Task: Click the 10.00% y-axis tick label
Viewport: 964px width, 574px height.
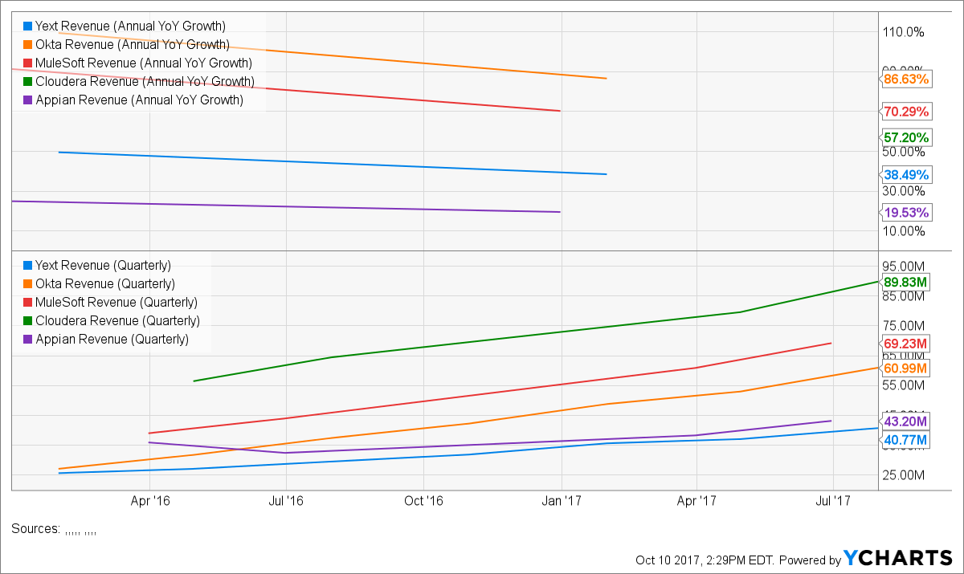Action: pos(904,231)
